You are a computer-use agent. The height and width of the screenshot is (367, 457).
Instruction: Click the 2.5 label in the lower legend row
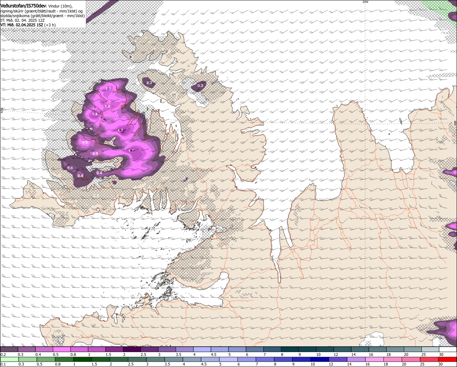point(131,364)
